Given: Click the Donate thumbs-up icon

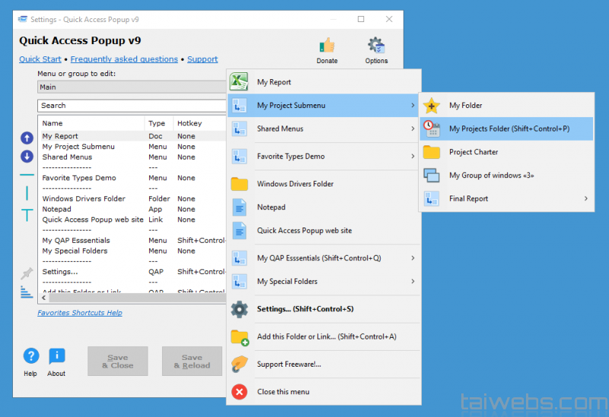Looking at the screenshot, I should pos(327,46).
